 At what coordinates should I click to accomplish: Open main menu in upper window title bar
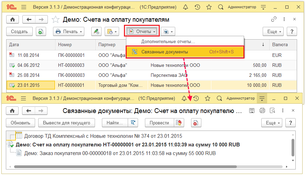click(24, 7)
